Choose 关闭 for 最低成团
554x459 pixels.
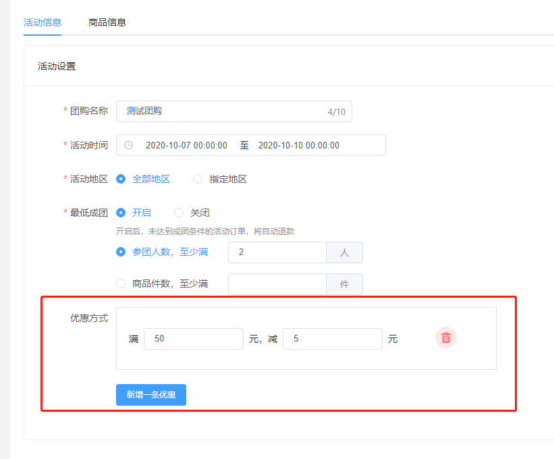click(x=192, y=213)
